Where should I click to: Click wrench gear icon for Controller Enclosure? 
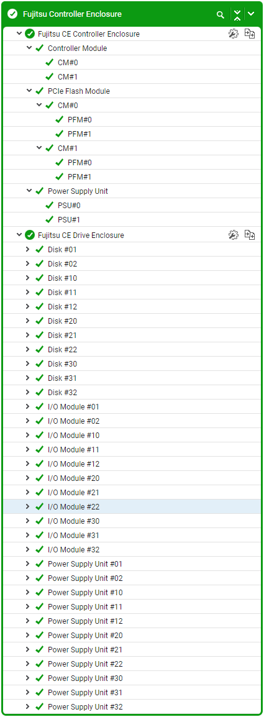point(234,34)
